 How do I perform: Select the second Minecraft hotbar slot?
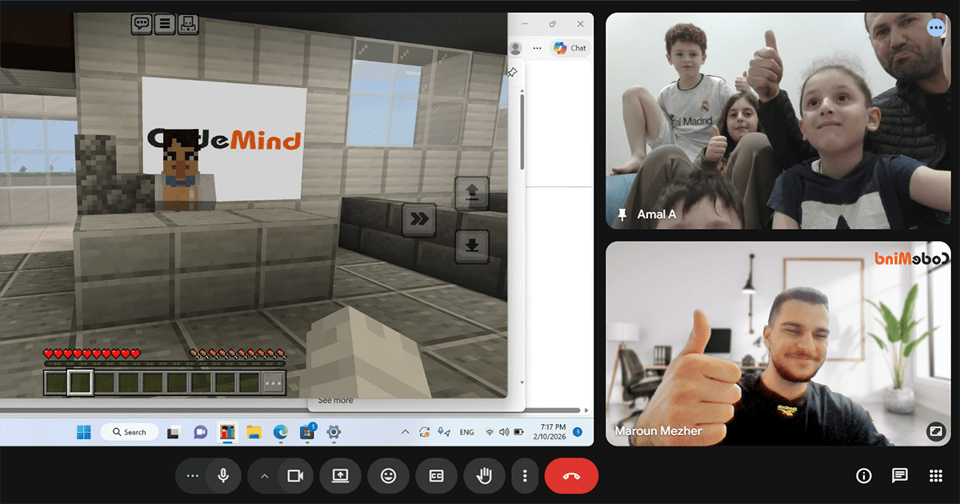click(x=80, y=383)
